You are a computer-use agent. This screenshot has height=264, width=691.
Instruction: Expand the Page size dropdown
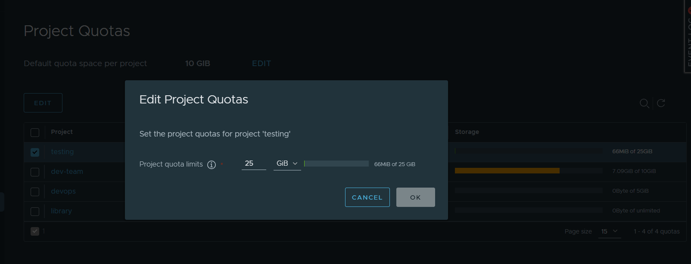click(x=609, y=231)
